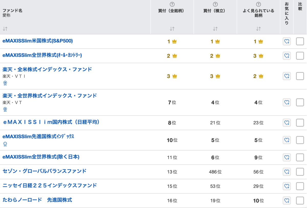Click 486位 rank for セゾン・グローバルバランスファンド

coord(215,172)
